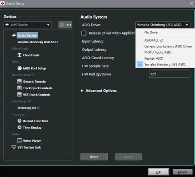Click the Steinberg I/O category heading
This screenshot has width=195, height=177.
(21, 101)
